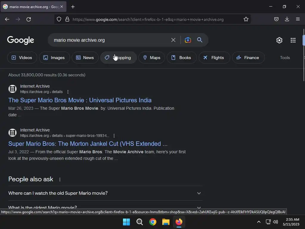Open a new tab with plus button
The height and width of the screenshot is (229, 305).
[x=73, y=7]
